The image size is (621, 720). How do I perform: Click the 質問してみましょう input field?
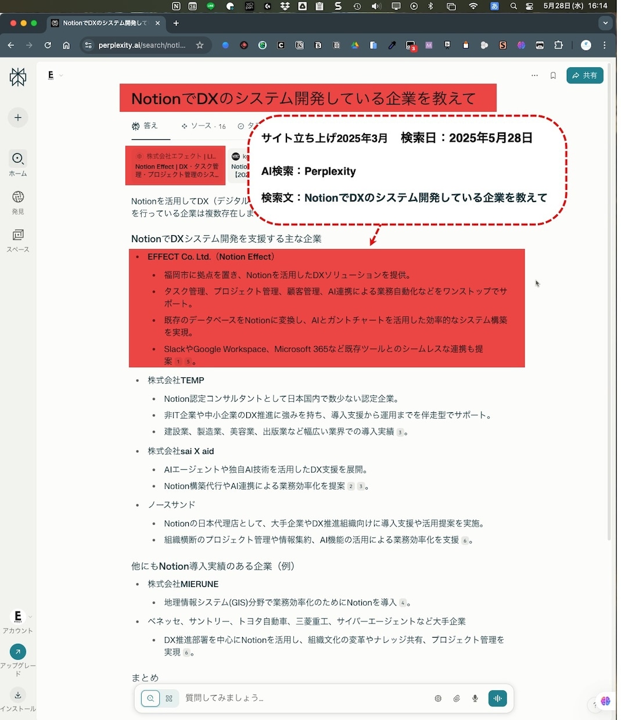point(305,698)
